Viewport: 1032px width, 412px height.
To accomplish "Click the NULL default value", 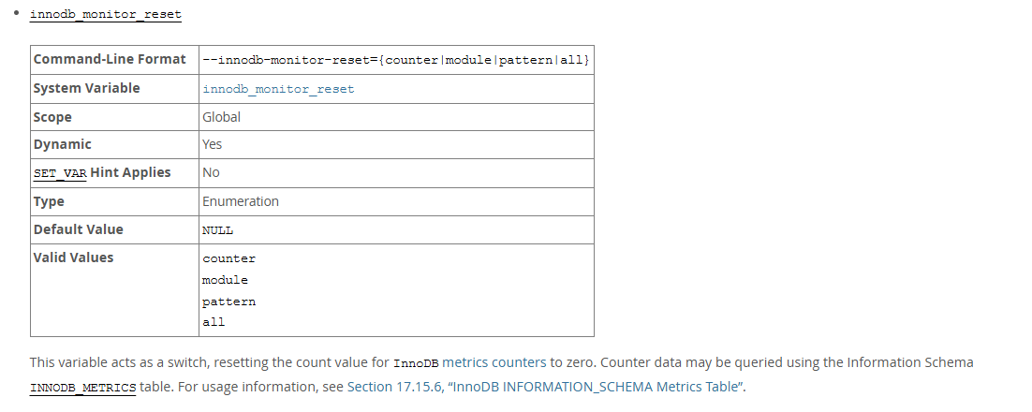I will (217, 230).
